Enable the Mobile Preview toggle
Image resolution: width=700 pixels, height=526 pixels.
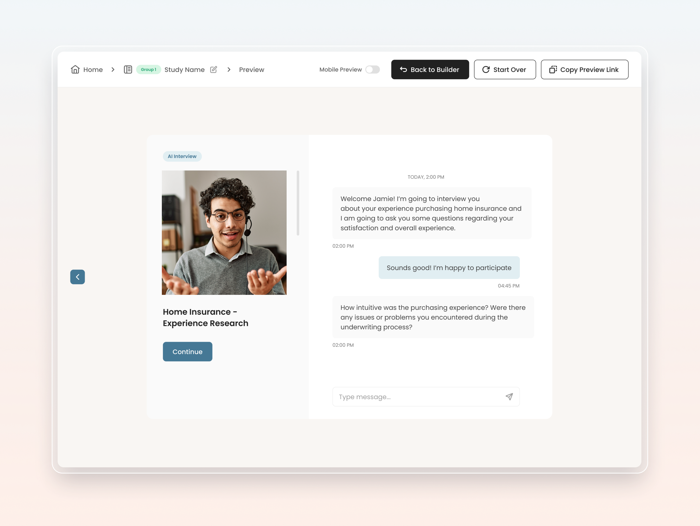click(x=373, y=69)
